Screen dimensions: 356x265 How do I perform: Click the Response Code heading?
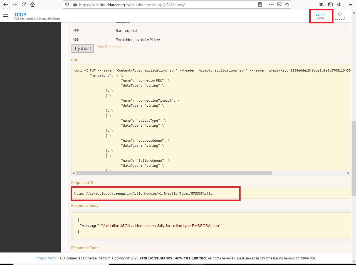pos(85,248)
